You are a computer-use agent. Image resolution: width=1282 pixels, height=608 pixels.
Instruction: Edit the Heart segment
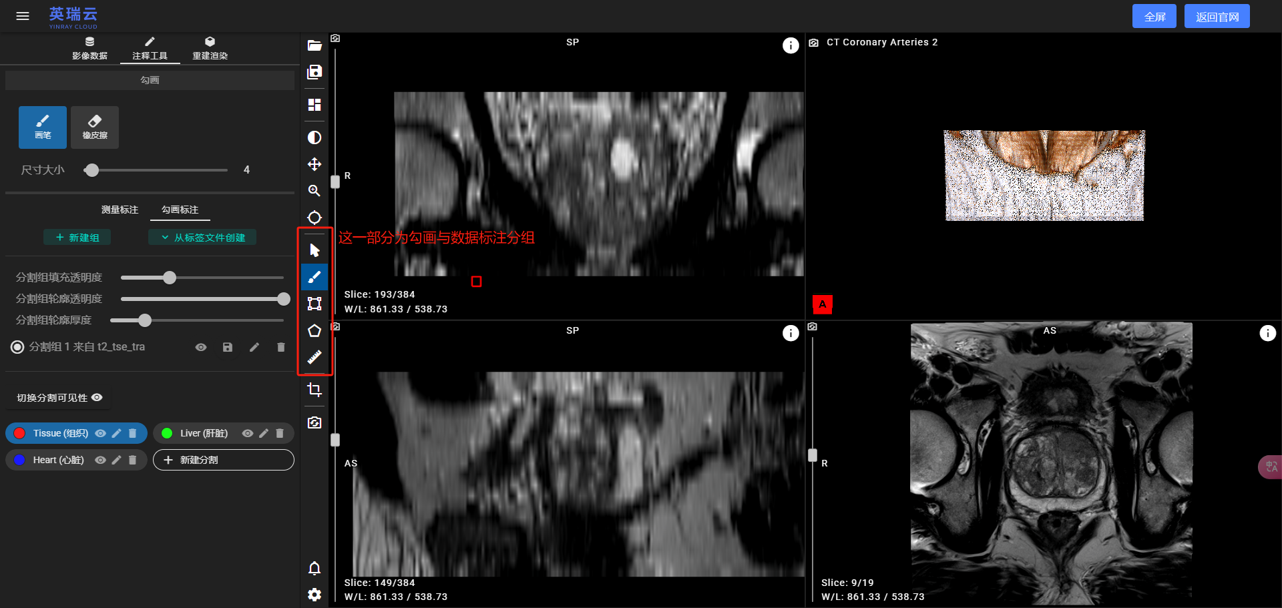point(117,460)
